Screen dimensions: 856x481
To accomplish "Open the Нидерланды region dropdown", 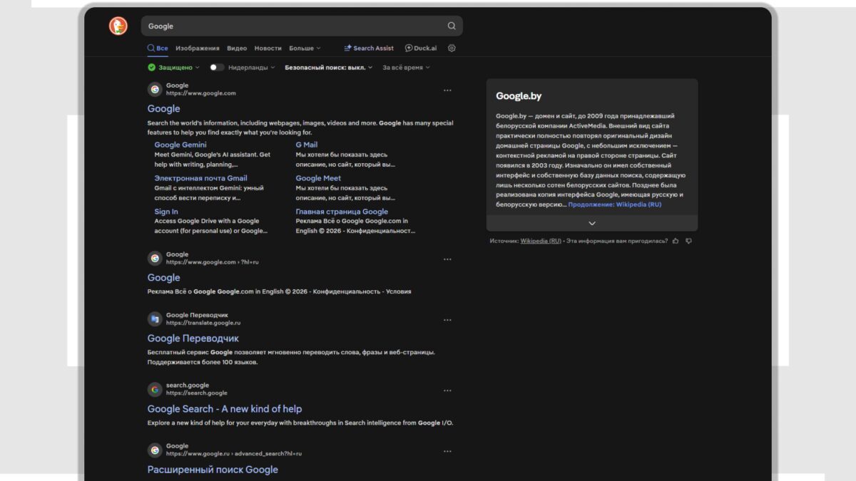I will pyautogui.click(x=252, y=68).
